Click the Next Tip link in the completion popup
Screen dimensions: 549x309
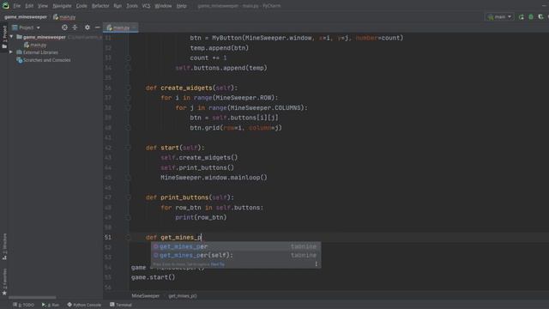(218, 264)
